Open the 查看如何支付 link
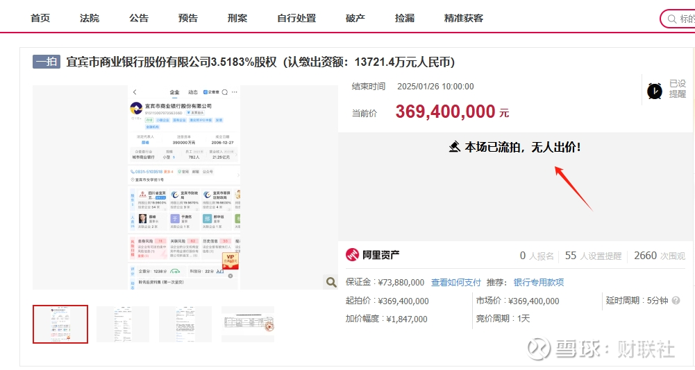695x370 pixels. [455, 283]
